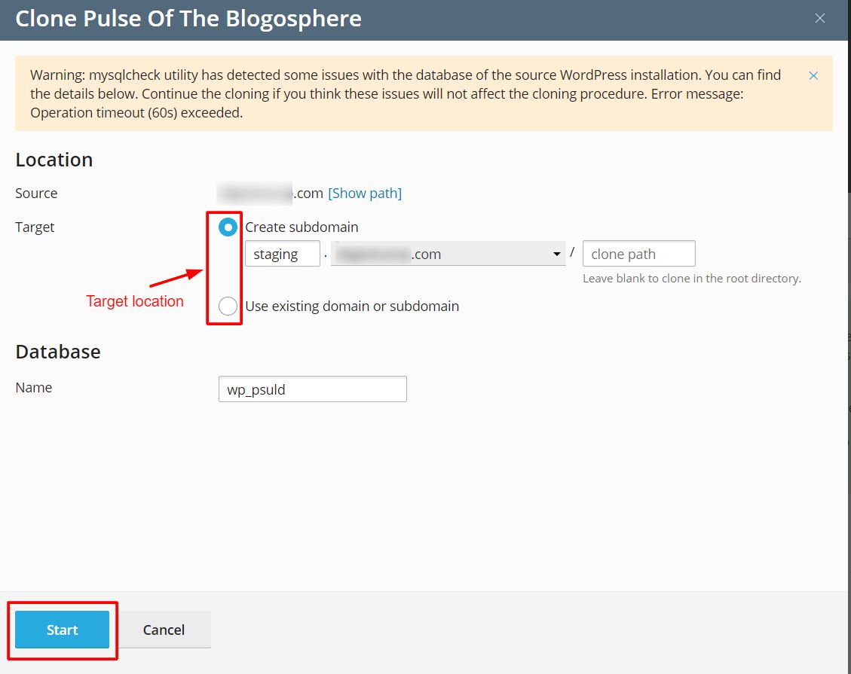The width and height of the screenshot is (851, 674).
Task: Click the database name field wp_psuld
Action: (313, 389)
